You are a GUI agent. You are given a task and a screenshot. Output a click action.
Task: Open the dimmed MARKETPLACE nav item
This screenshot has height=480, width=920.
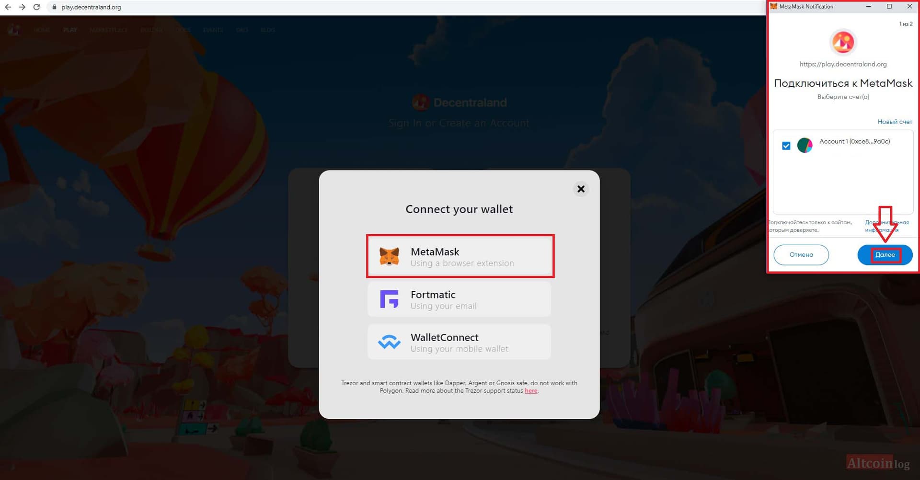pos(109,30)
